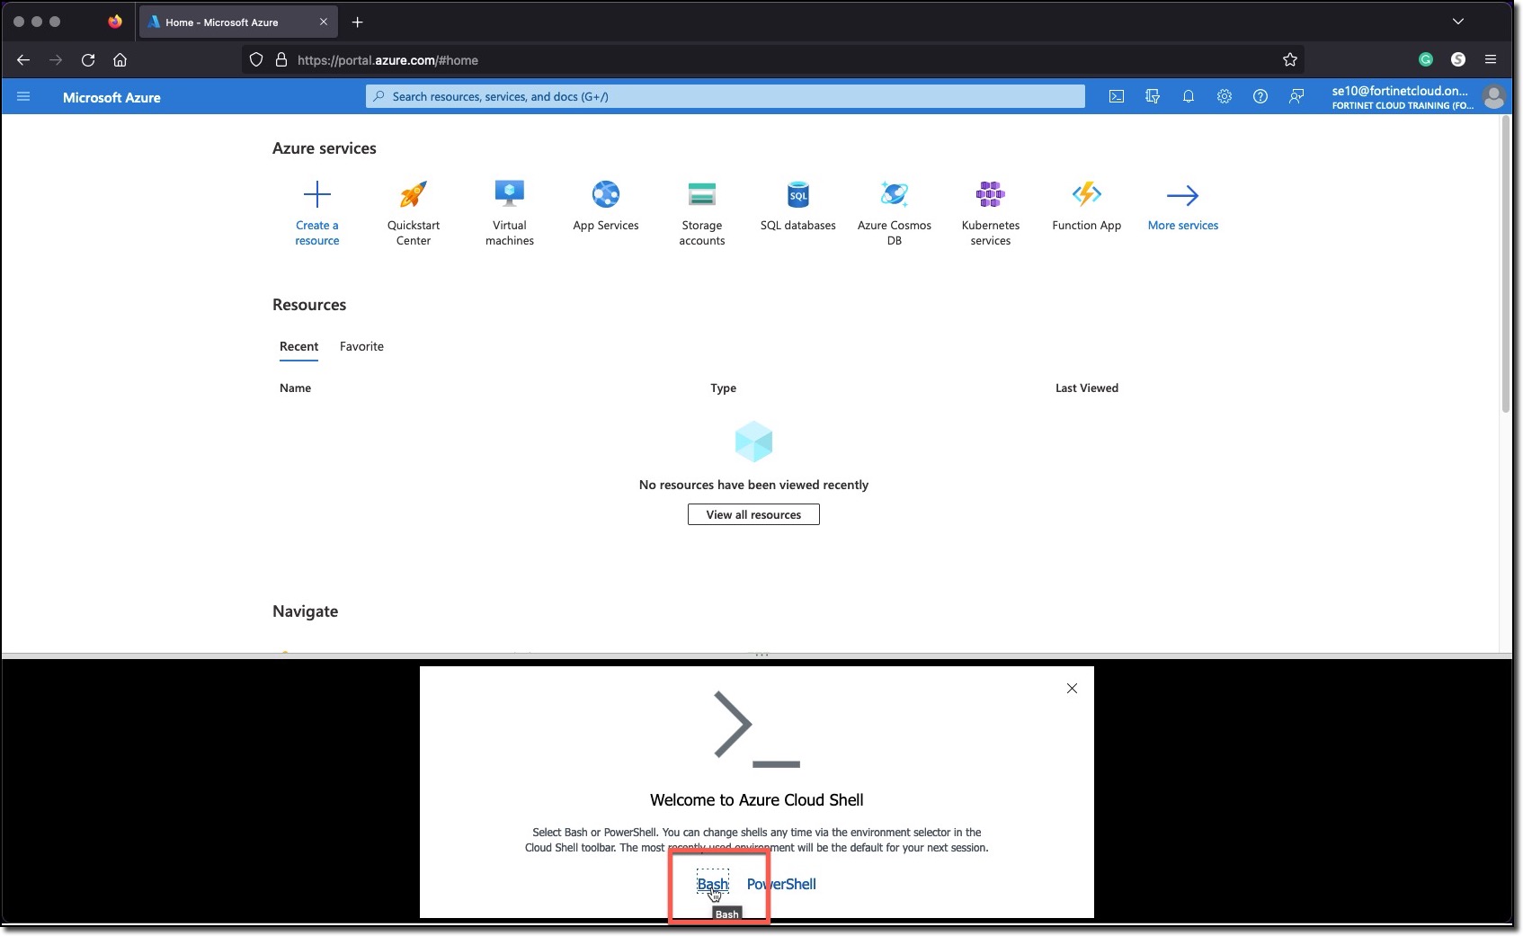Open the portal settings gear
The height and width of the screenshot is (936, 1523).
pyautogui.click(x=1225, y=96)
